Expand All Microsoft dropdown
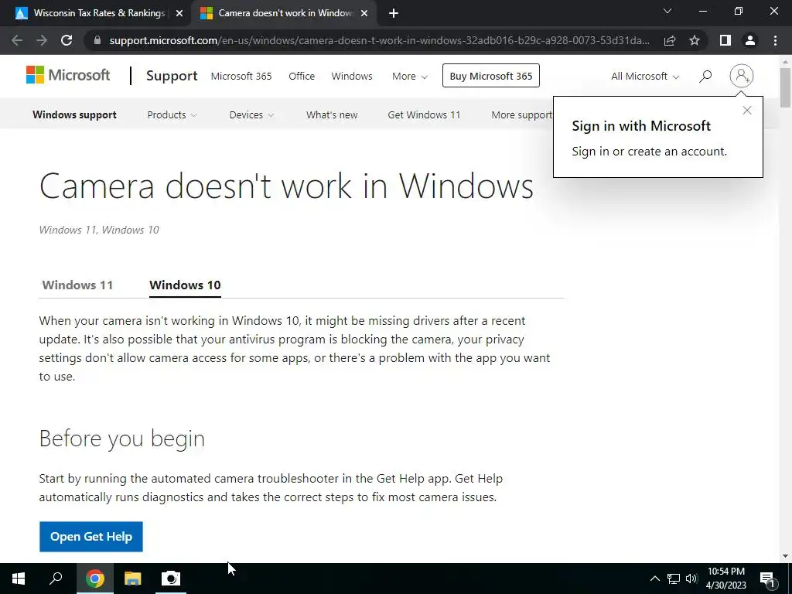The image size is (792, 594). click(645, 77)
